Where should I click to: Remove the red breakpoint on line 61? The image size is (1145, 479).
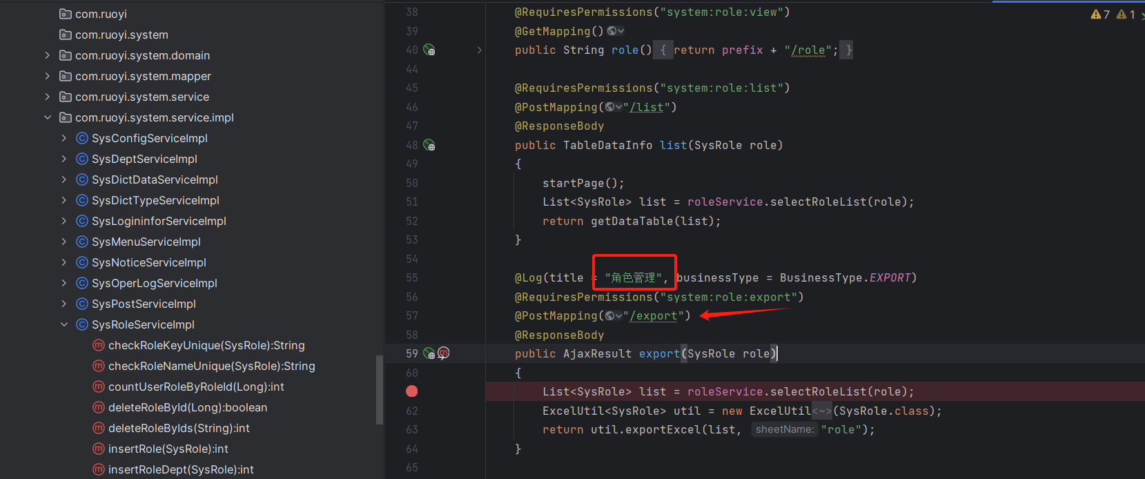click(x=412, y=391)
